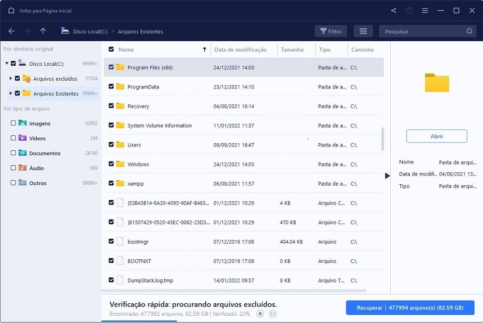Viewport: 483px width, 323px height.
Task: Sort by Tamanho column header
Action: pyautogui.click(x=292, y=50)
